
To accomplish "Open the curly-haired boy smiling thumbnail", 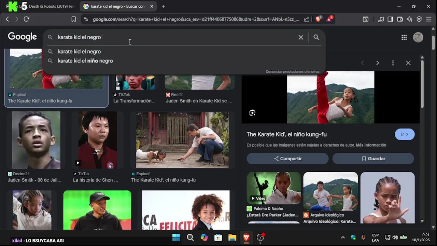I will [x=186, y=210].
